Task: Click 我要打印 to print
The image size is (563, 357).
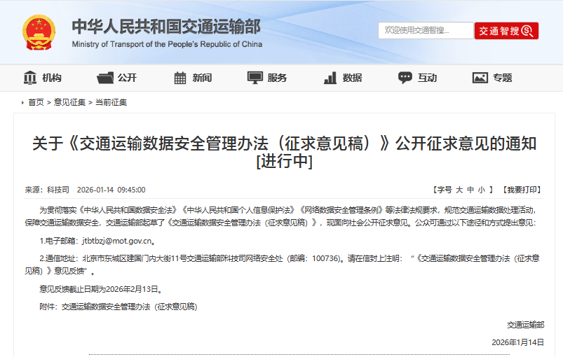Action: [x=522, y=190]
